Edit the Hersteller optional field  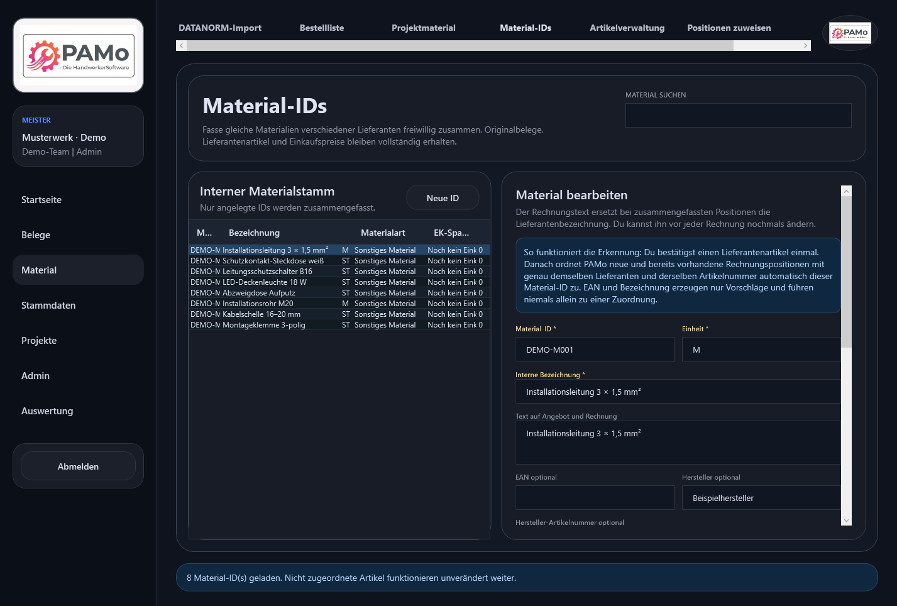point(761,497)
